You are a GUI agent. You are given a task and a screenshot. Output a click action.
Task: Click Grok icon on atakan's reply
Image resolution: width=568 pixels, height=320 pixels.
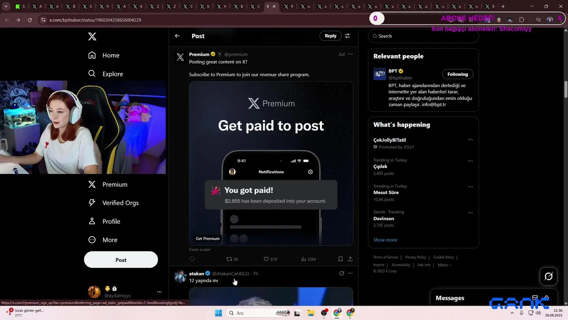coord(341,273)
